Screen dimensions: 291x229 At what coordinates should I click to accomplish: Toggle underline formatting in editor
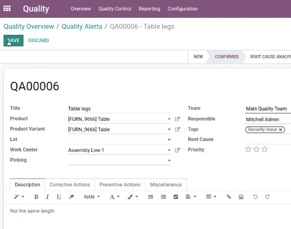click(x=59, y=197)
